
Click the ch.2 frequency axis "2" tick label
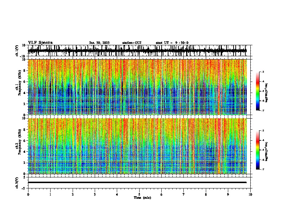pos(25,163)
